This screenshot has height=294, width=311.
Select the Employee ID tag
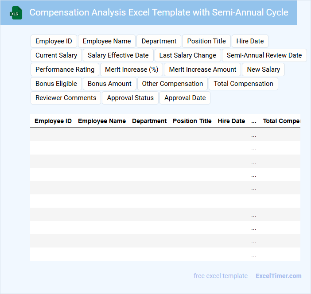(x=54, y=41)
